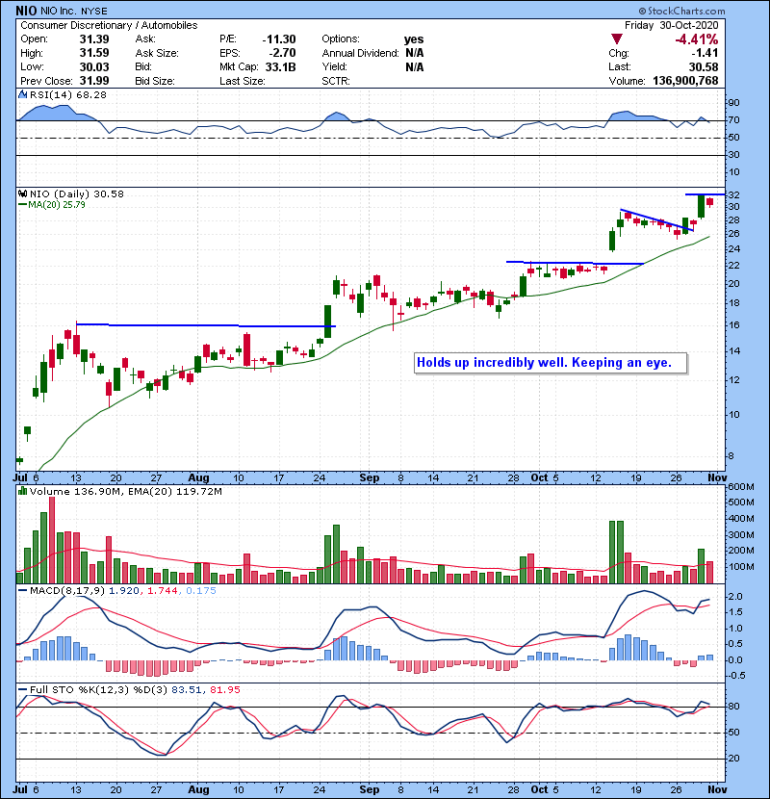
Task: Click the 'MACD(8,17,9)' indicator label
Action: point(67,591)
